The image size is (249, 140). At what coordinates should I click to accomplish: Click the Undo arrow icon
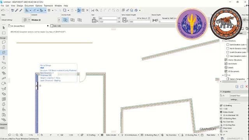[x=3, y=10]
